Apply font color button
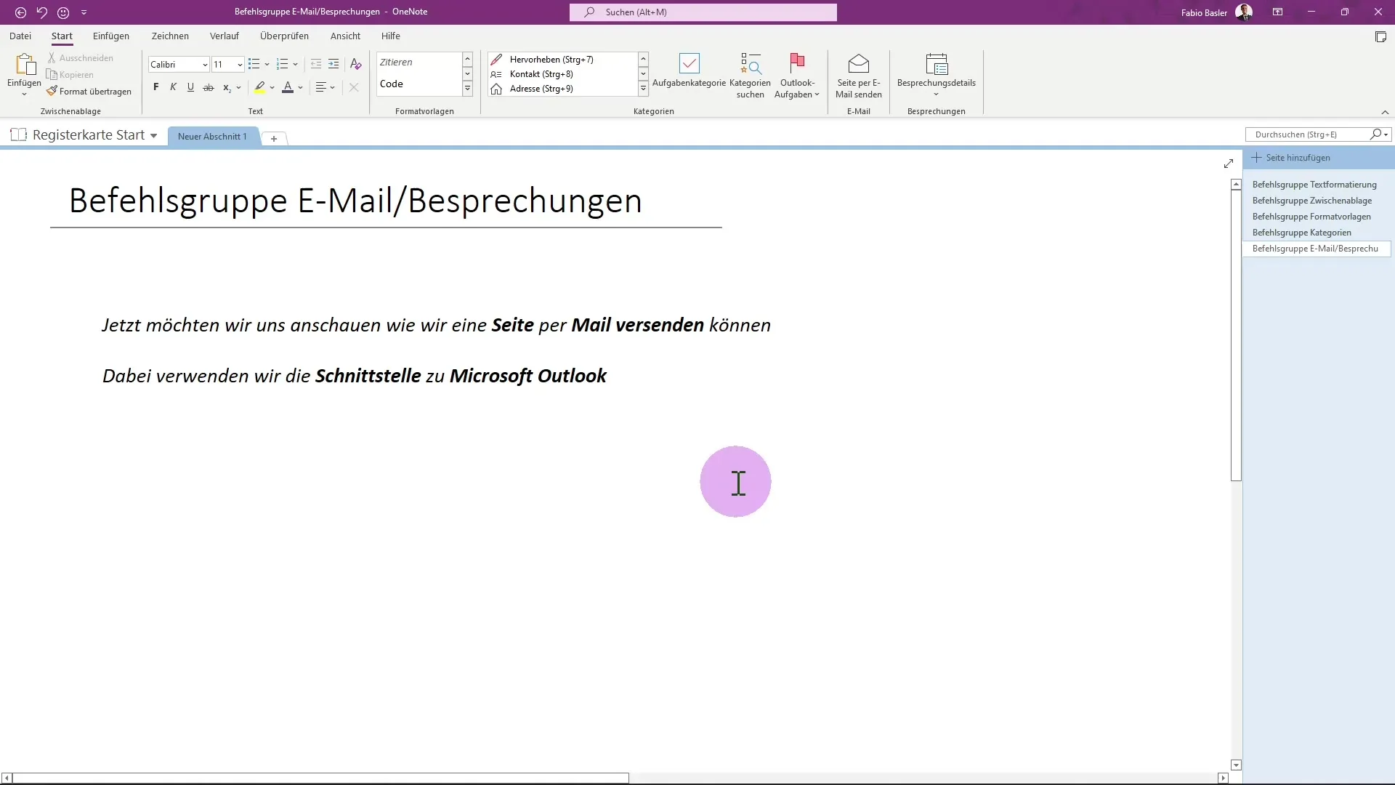Image resolution: width=1395 pixels, height=785 pixels. [288, 87]
